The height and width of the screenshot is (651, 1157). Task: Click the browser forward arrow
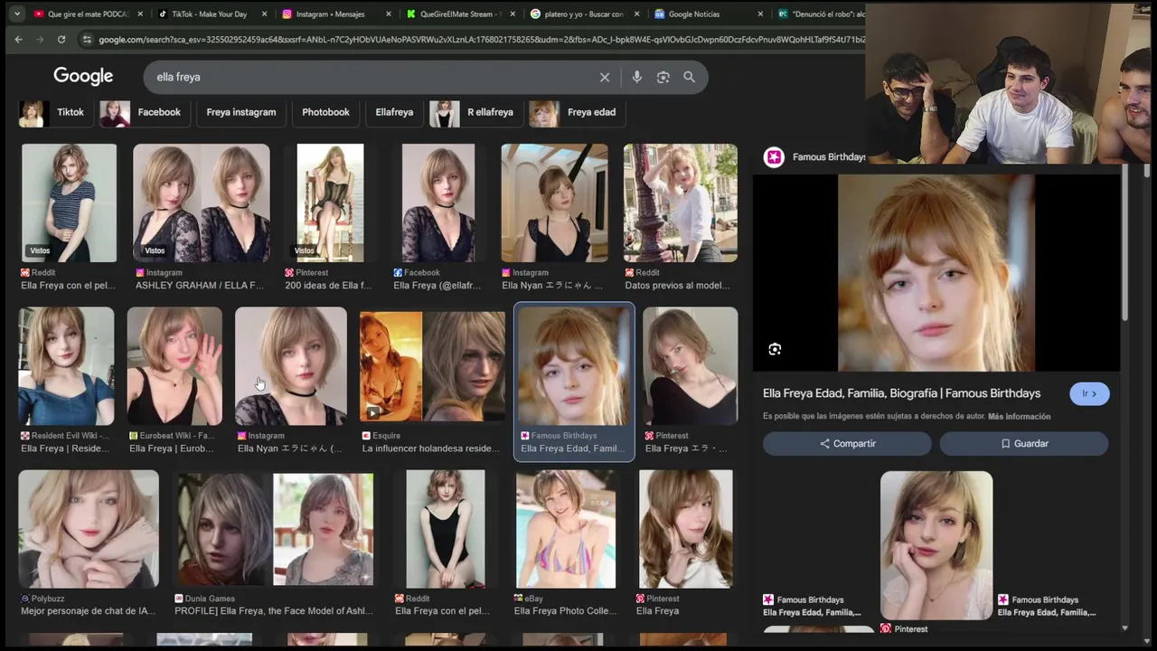pyautogui.click(x=40, y=39)
